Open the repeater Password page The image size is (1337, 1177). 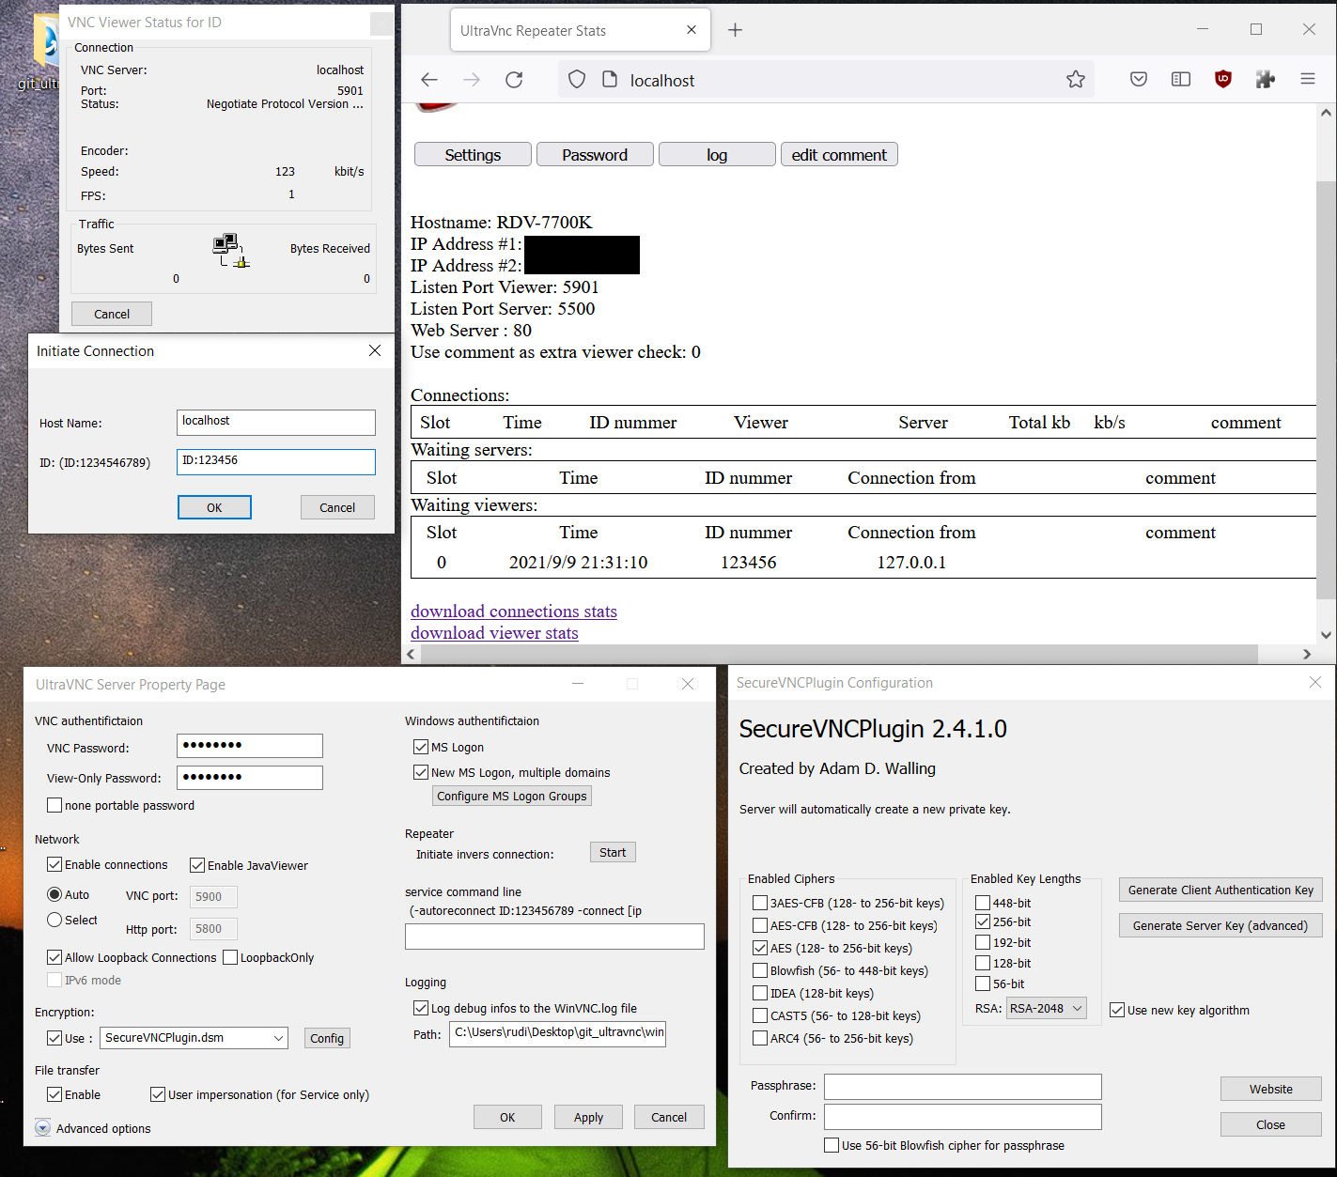[x=595, y=155]
